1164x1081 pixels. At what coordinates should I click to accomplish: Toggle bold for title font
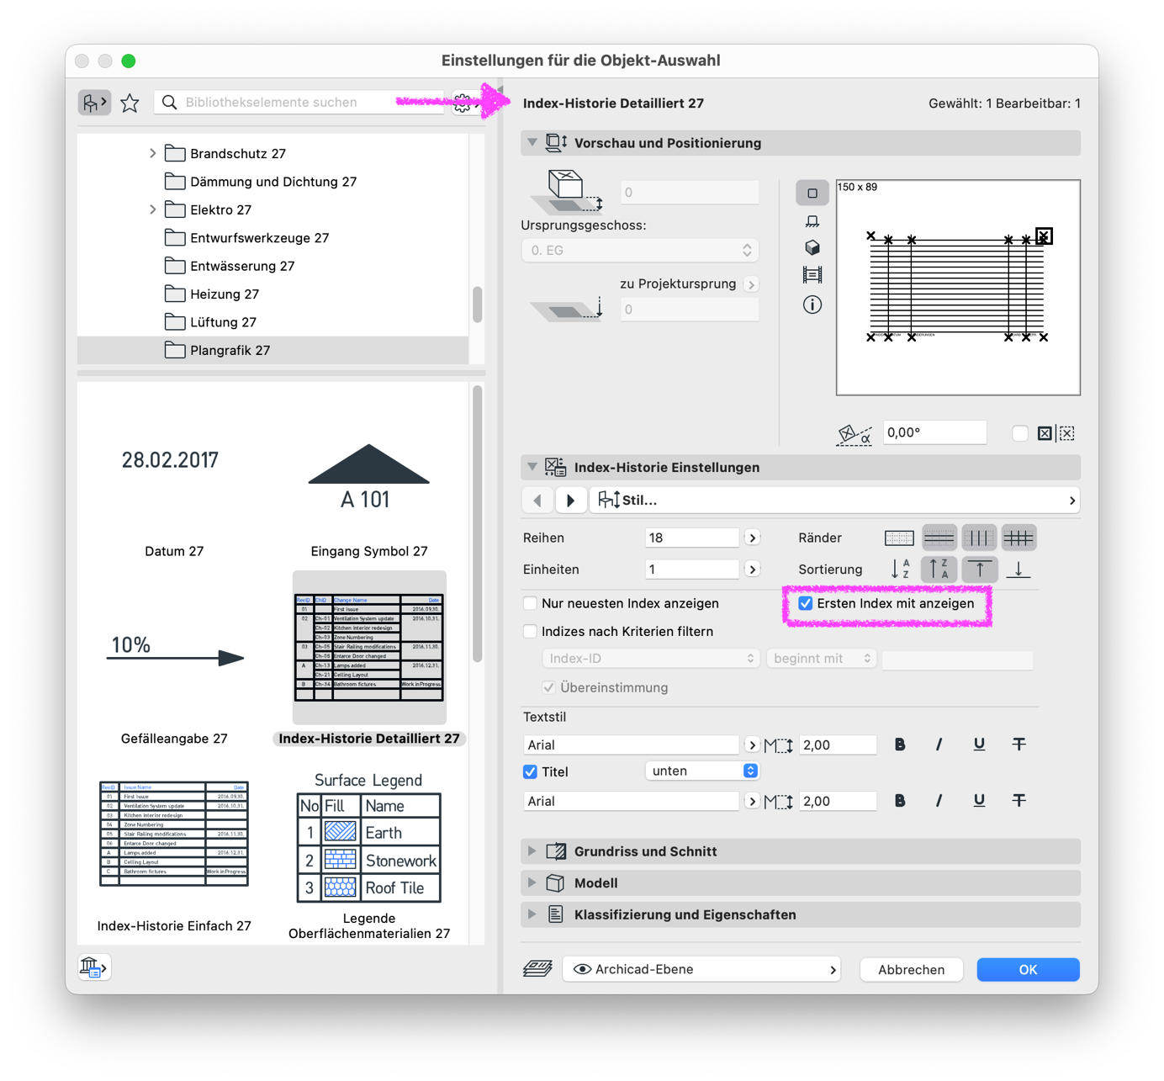[899, 801]
